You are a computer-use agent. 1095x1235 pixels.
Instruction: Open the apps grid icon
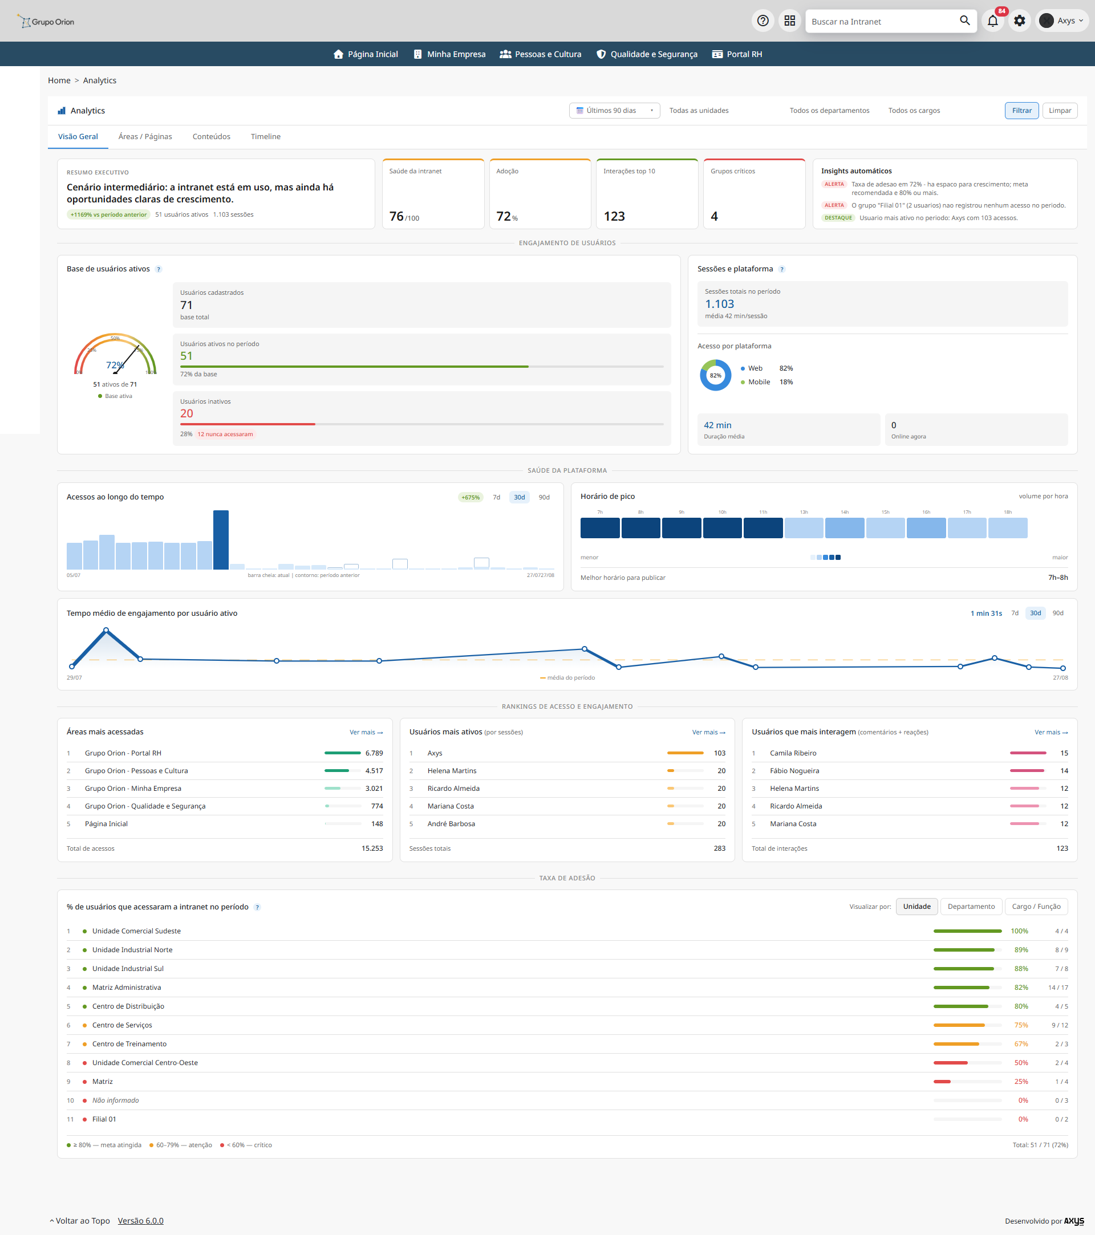[790, 21]
